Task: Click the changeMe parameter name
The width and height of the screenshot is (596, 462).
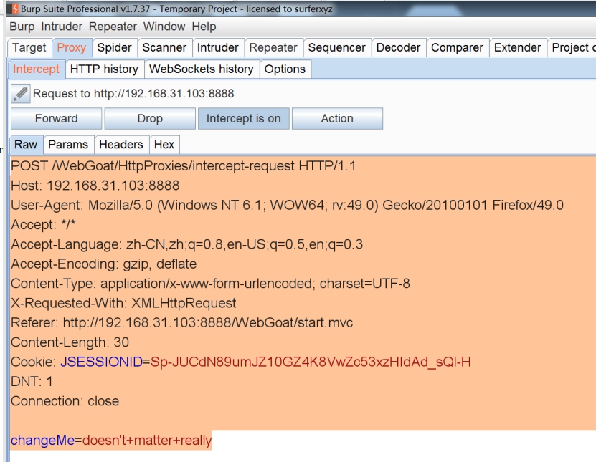Action: tap(42, 441)
